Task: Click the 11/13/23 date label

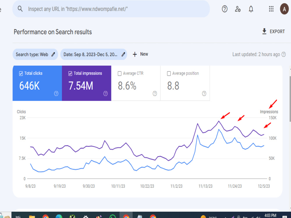Action: tap(205, 186)
